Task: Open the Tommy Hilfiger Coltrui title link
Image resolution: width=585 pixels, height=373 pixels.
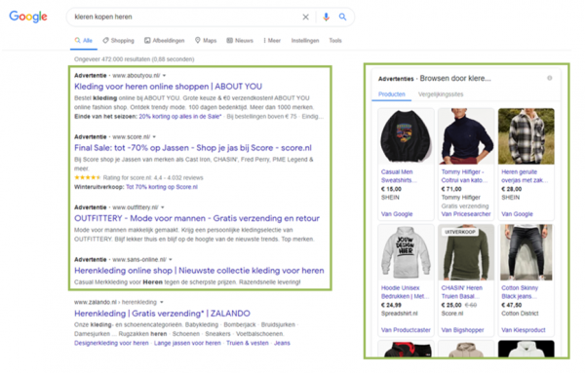Action: [x=464, y=176]
